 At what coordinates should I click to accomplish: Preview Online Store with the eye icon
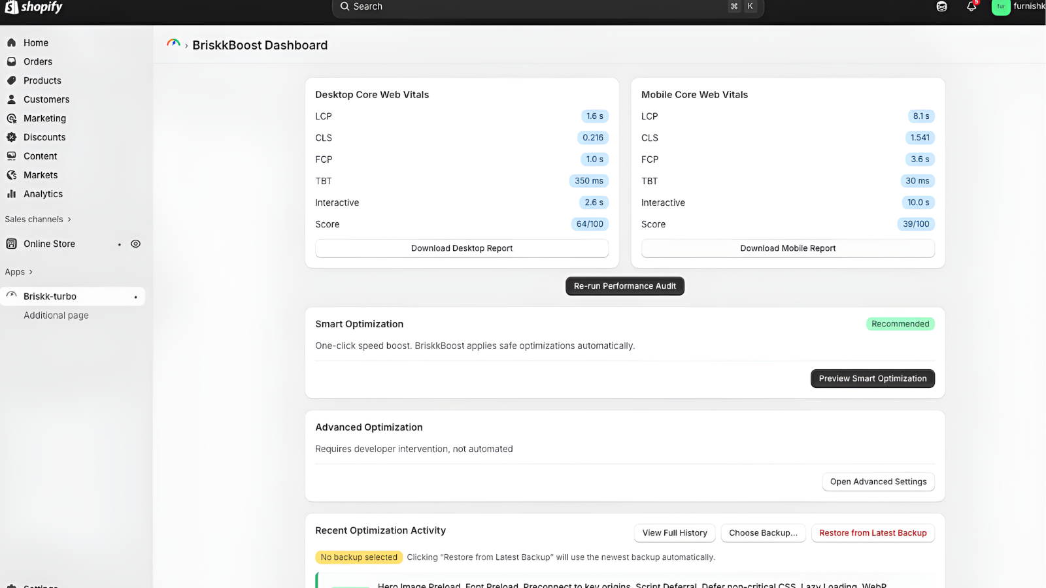135,243
